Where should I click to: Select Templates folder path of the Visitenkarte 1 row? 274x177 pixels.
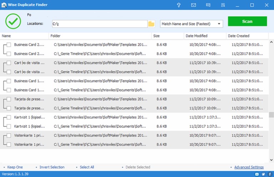click(x=101, y=135)
